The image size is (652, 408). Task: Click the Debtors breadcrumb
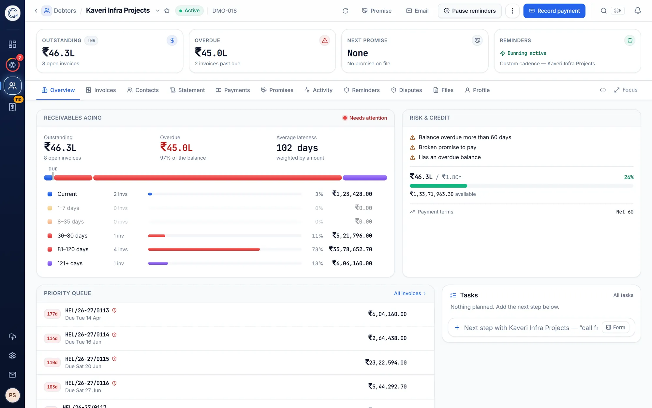65,11
